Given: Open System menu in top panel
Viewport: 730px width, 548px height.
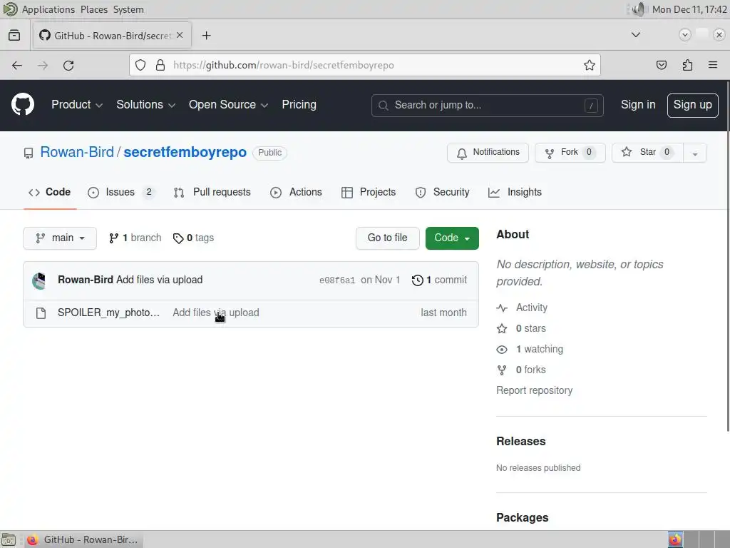Looking at the screenshot, I should point(128,9).
